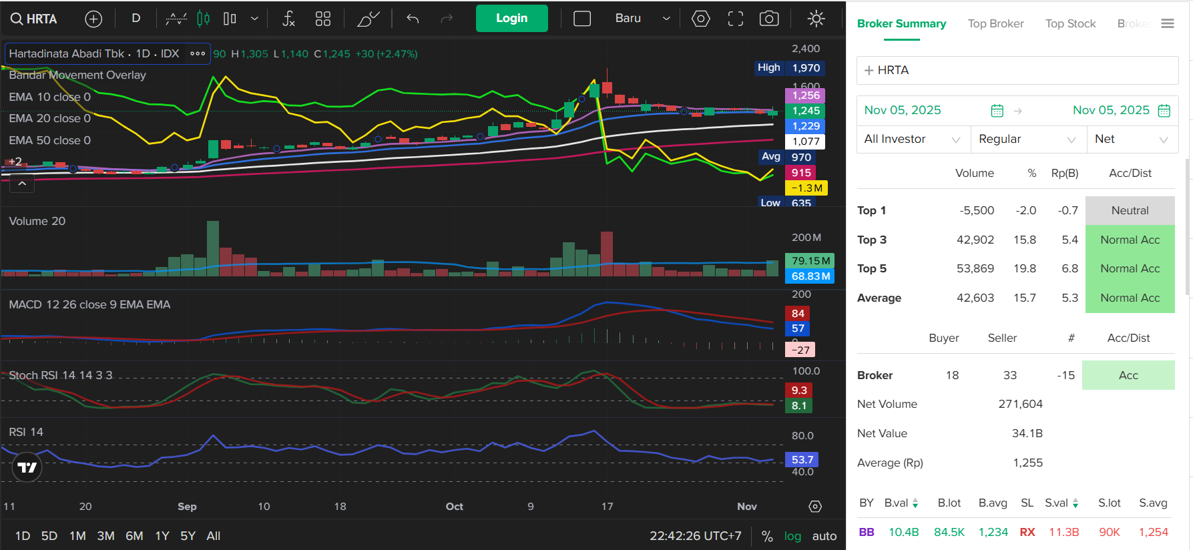1193x550 pixels.
Task: Open the indicators fx tool
Action: 288,19
